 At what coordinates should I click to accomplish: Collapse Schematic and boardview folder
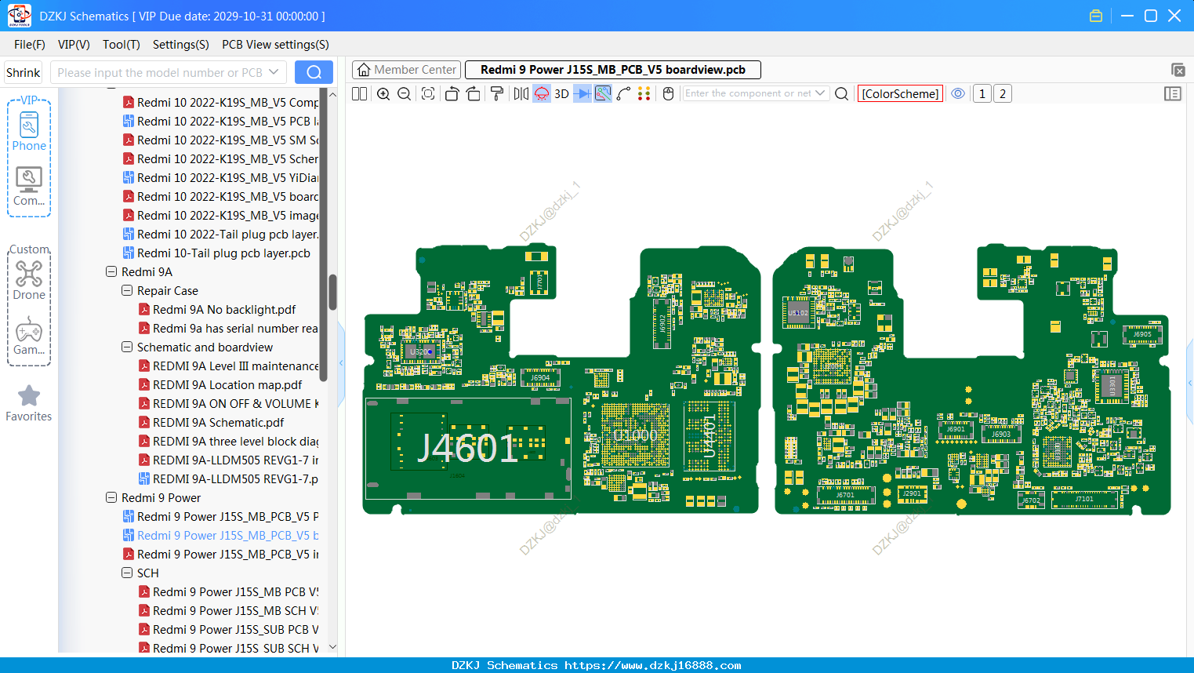(127, 347)
